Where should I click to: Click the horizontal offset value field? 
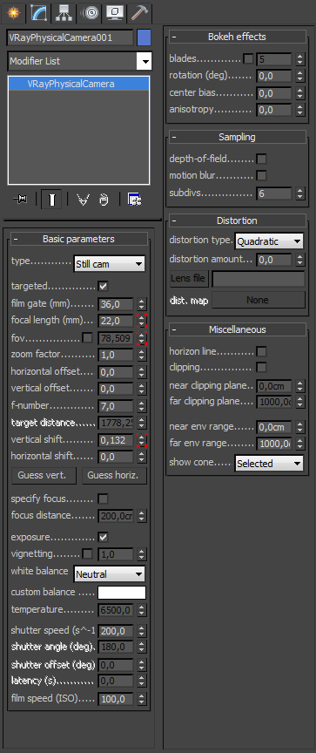coord(116,372)
